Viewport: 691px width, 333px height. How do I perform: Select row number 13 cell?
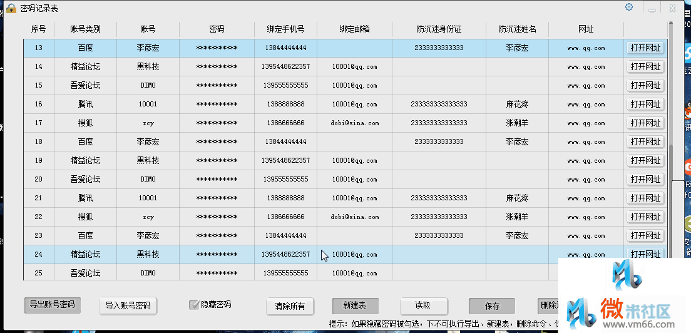pyautogui.click(x=39, y=48)
